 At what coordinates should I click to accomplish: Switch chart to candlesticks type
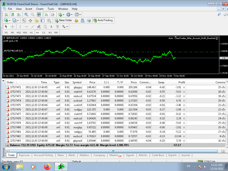[12, 15]
